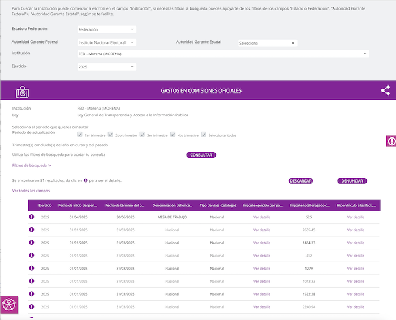Sort by Ejercicio column header
The width and height of the screenshot is (396, 320).
[45, 205]
